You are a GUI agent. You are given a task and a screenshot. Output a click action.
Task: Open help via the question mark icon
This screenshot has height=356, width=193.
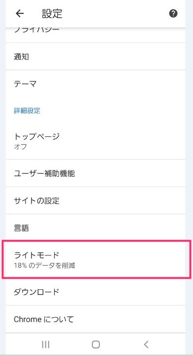(173, 14)
